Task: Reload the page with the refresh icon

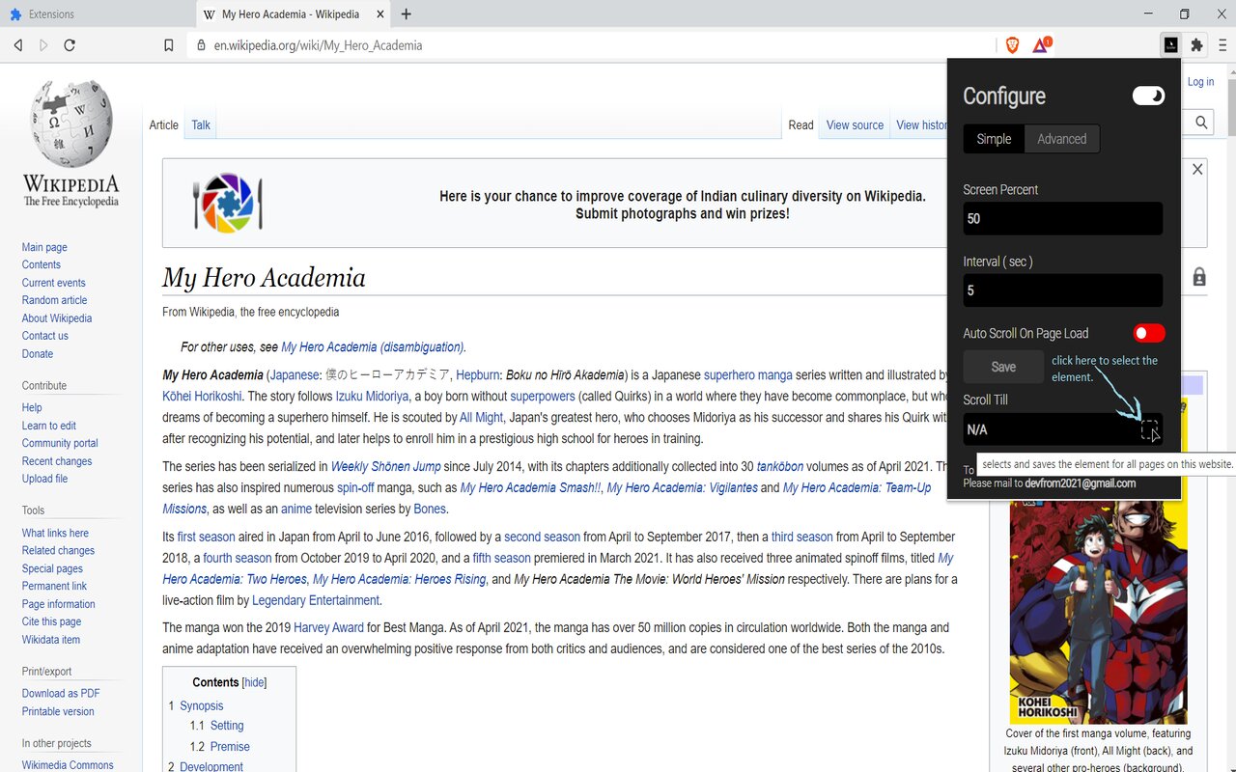Action: pyautogui.click(x=70, y=45)
